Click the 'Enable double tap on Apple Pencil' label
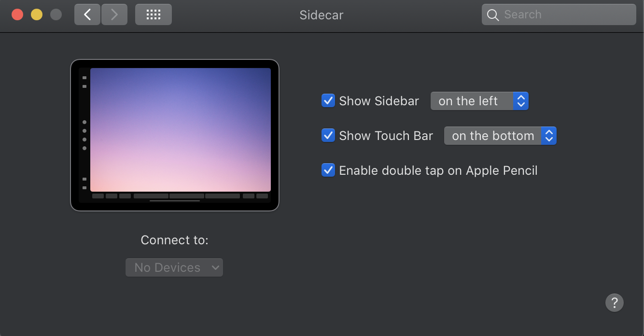This screenshot has width=644, height=336. [x=438, y=170]
